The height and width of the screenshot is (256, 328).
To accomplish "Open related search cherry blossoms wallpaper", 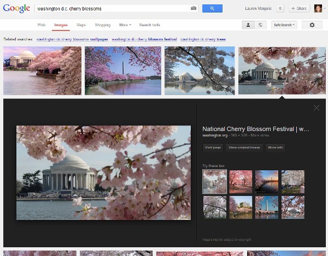I will tap(72, 39).
